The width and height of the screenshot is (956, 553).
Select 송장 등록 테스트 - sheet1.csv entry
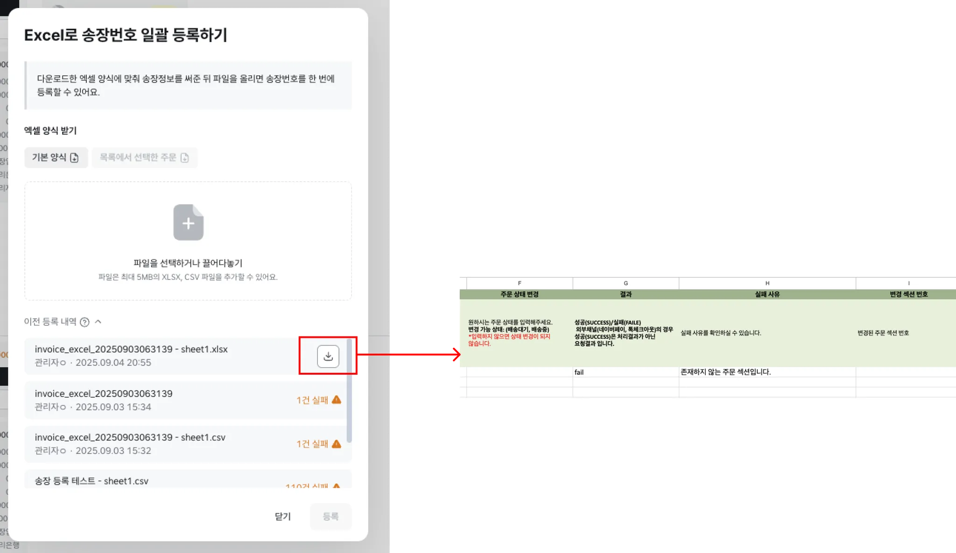pyautogui.click(x=91, y=481)
